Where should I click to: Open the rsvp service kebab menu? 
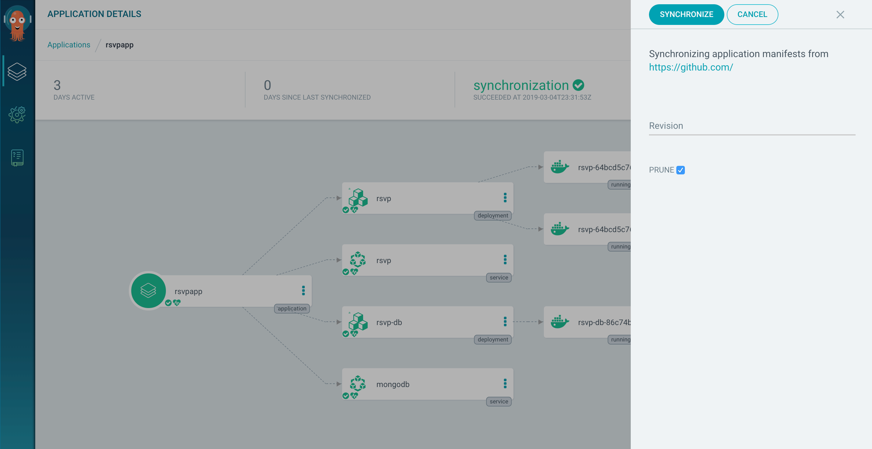point(505,259)
